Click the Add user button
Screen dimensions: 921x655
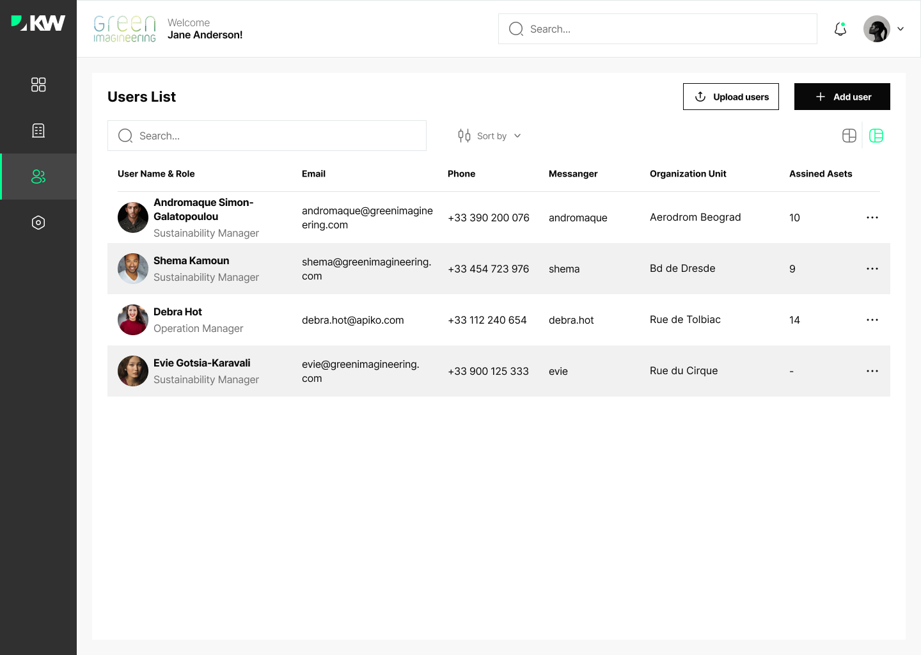pos(842,97)
